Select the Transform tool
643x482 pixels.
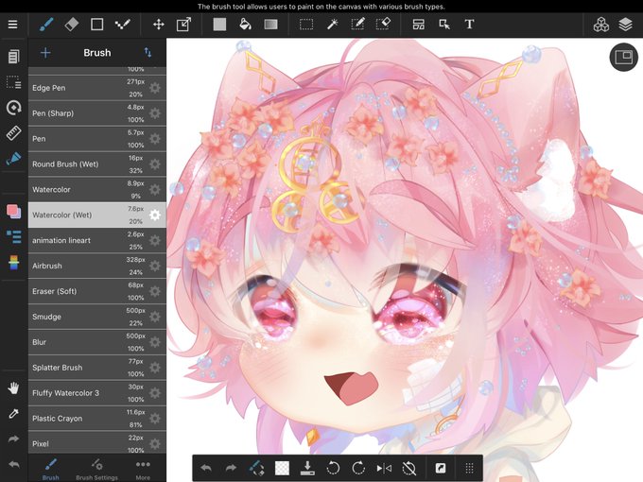click(183, 25)
